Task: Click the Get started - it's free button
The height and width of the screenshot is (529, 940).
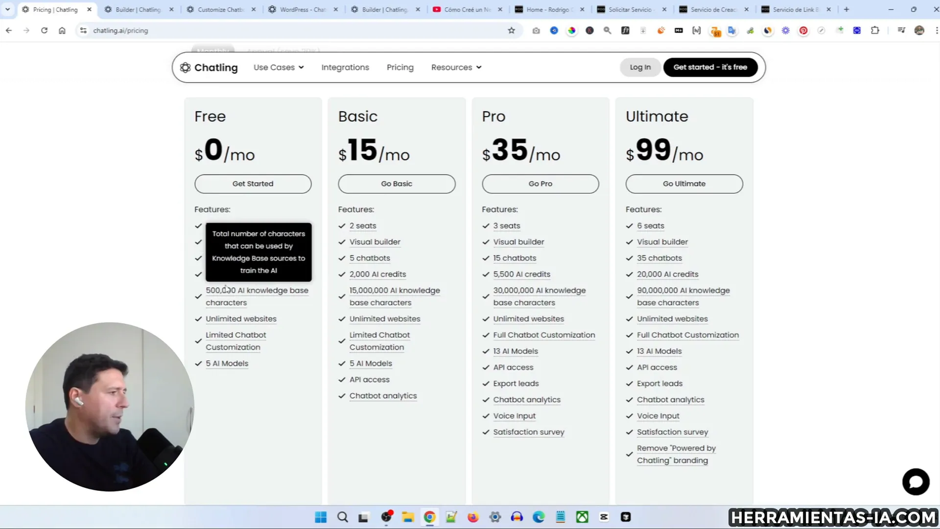Action: [x=710, y=67]
